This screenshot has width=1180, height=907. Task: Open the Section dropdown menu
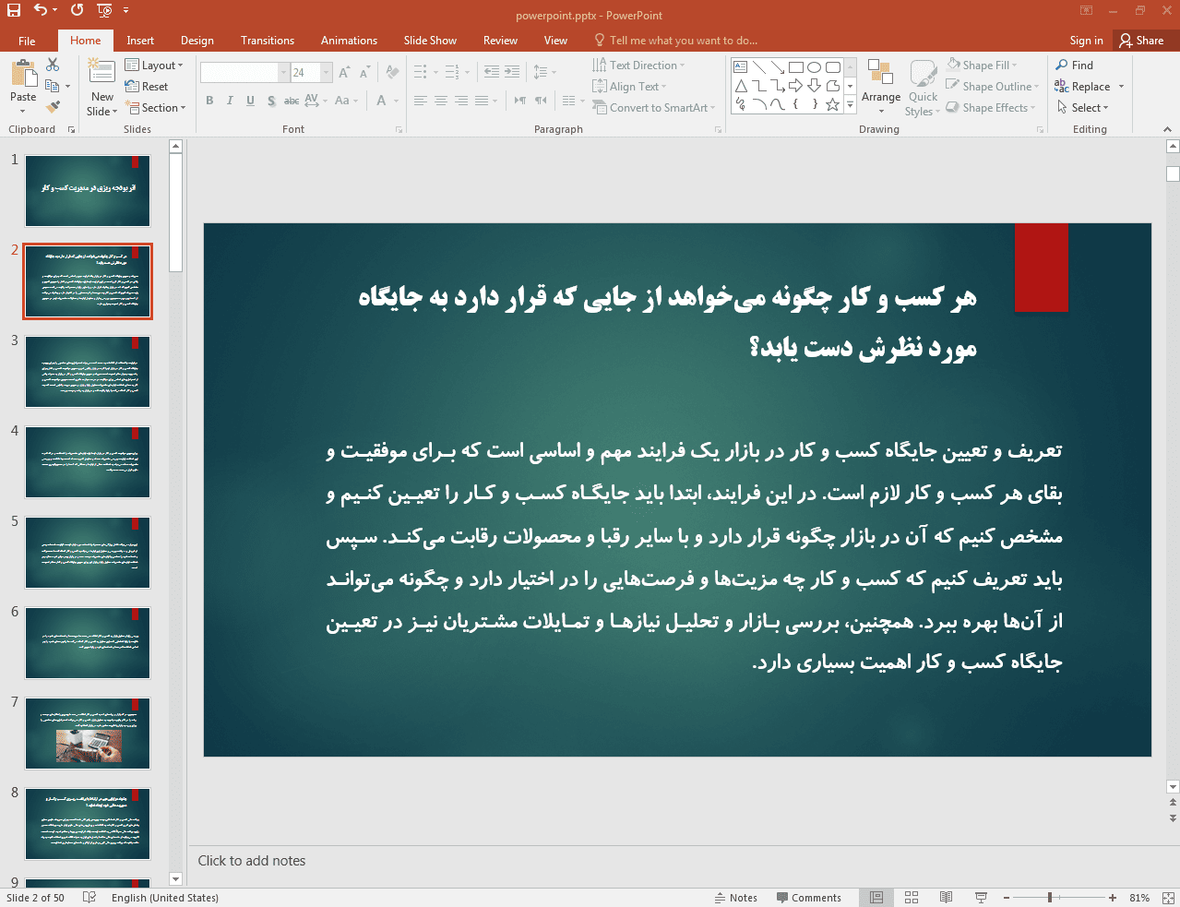pos(155,108)
